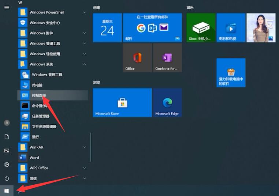Open the Pictures sidebar icon

tap(7, 151)
